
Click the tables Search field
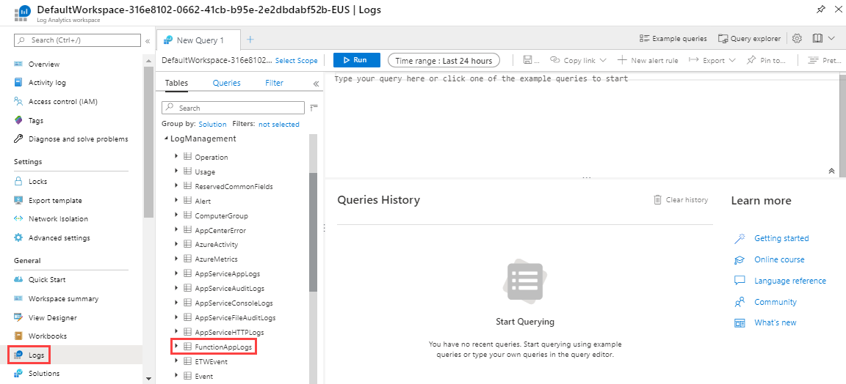(233, 108)
